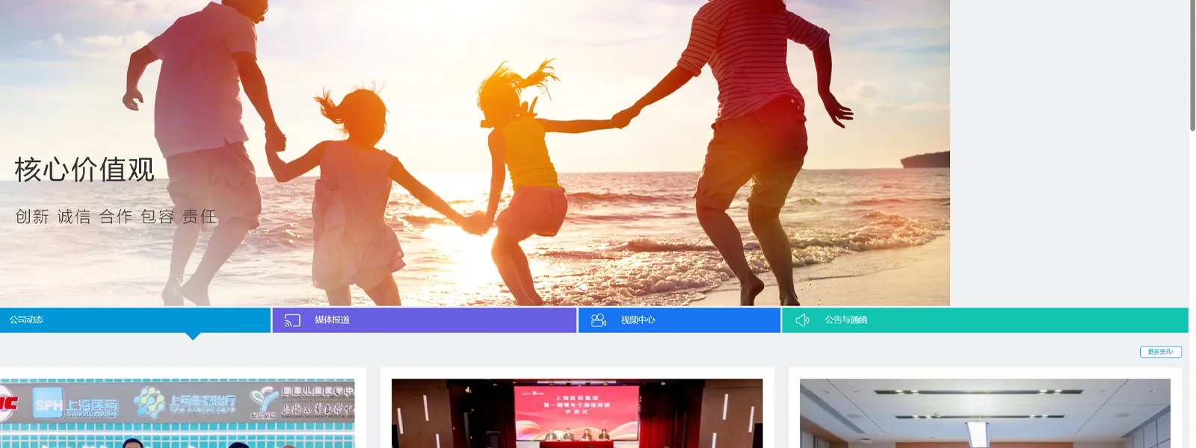Click the family beach banner image
This screenshot has width=1196, height=448.
point(523,149)
